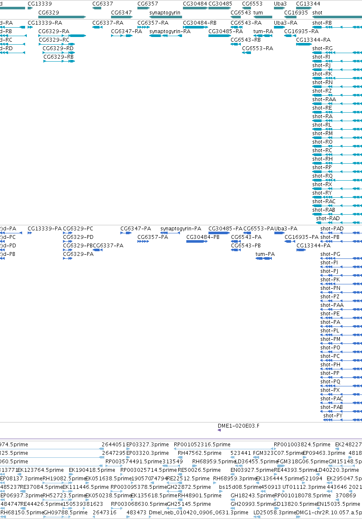362x519 pixels.
Task: Click the CG16935 gene label
Action: (x=296, y=13)
